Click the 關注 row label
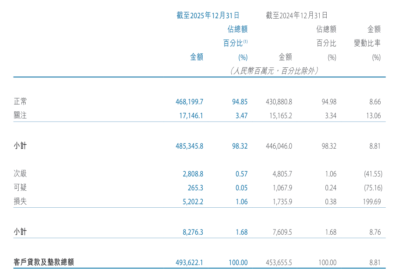 20,115
